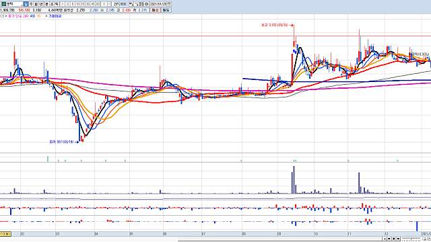The height and width of the screenshot is (242, 431).
Task: Click the bar count field showing 287
Action: (115, 4)
